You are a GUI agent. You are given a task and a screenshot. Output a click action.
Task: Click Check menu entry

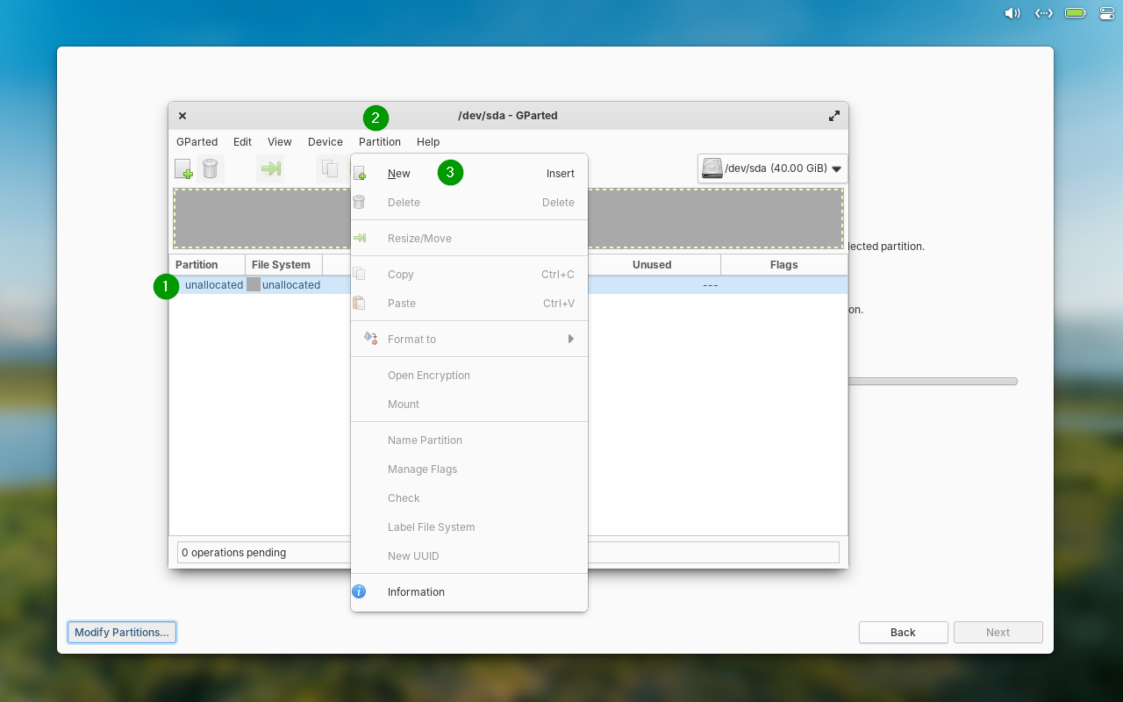(x=469, y=498)
